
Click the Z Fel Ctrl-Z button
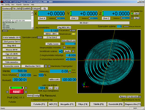[x=52, y=37]
